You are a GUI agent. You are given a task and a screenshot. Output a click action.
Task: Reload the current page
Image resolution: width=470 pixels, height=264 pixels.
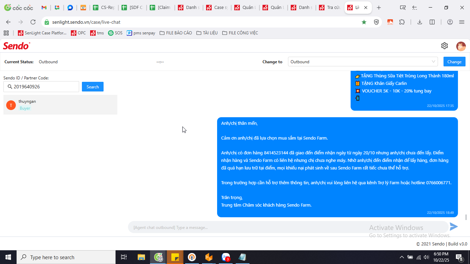pos(33,22)
